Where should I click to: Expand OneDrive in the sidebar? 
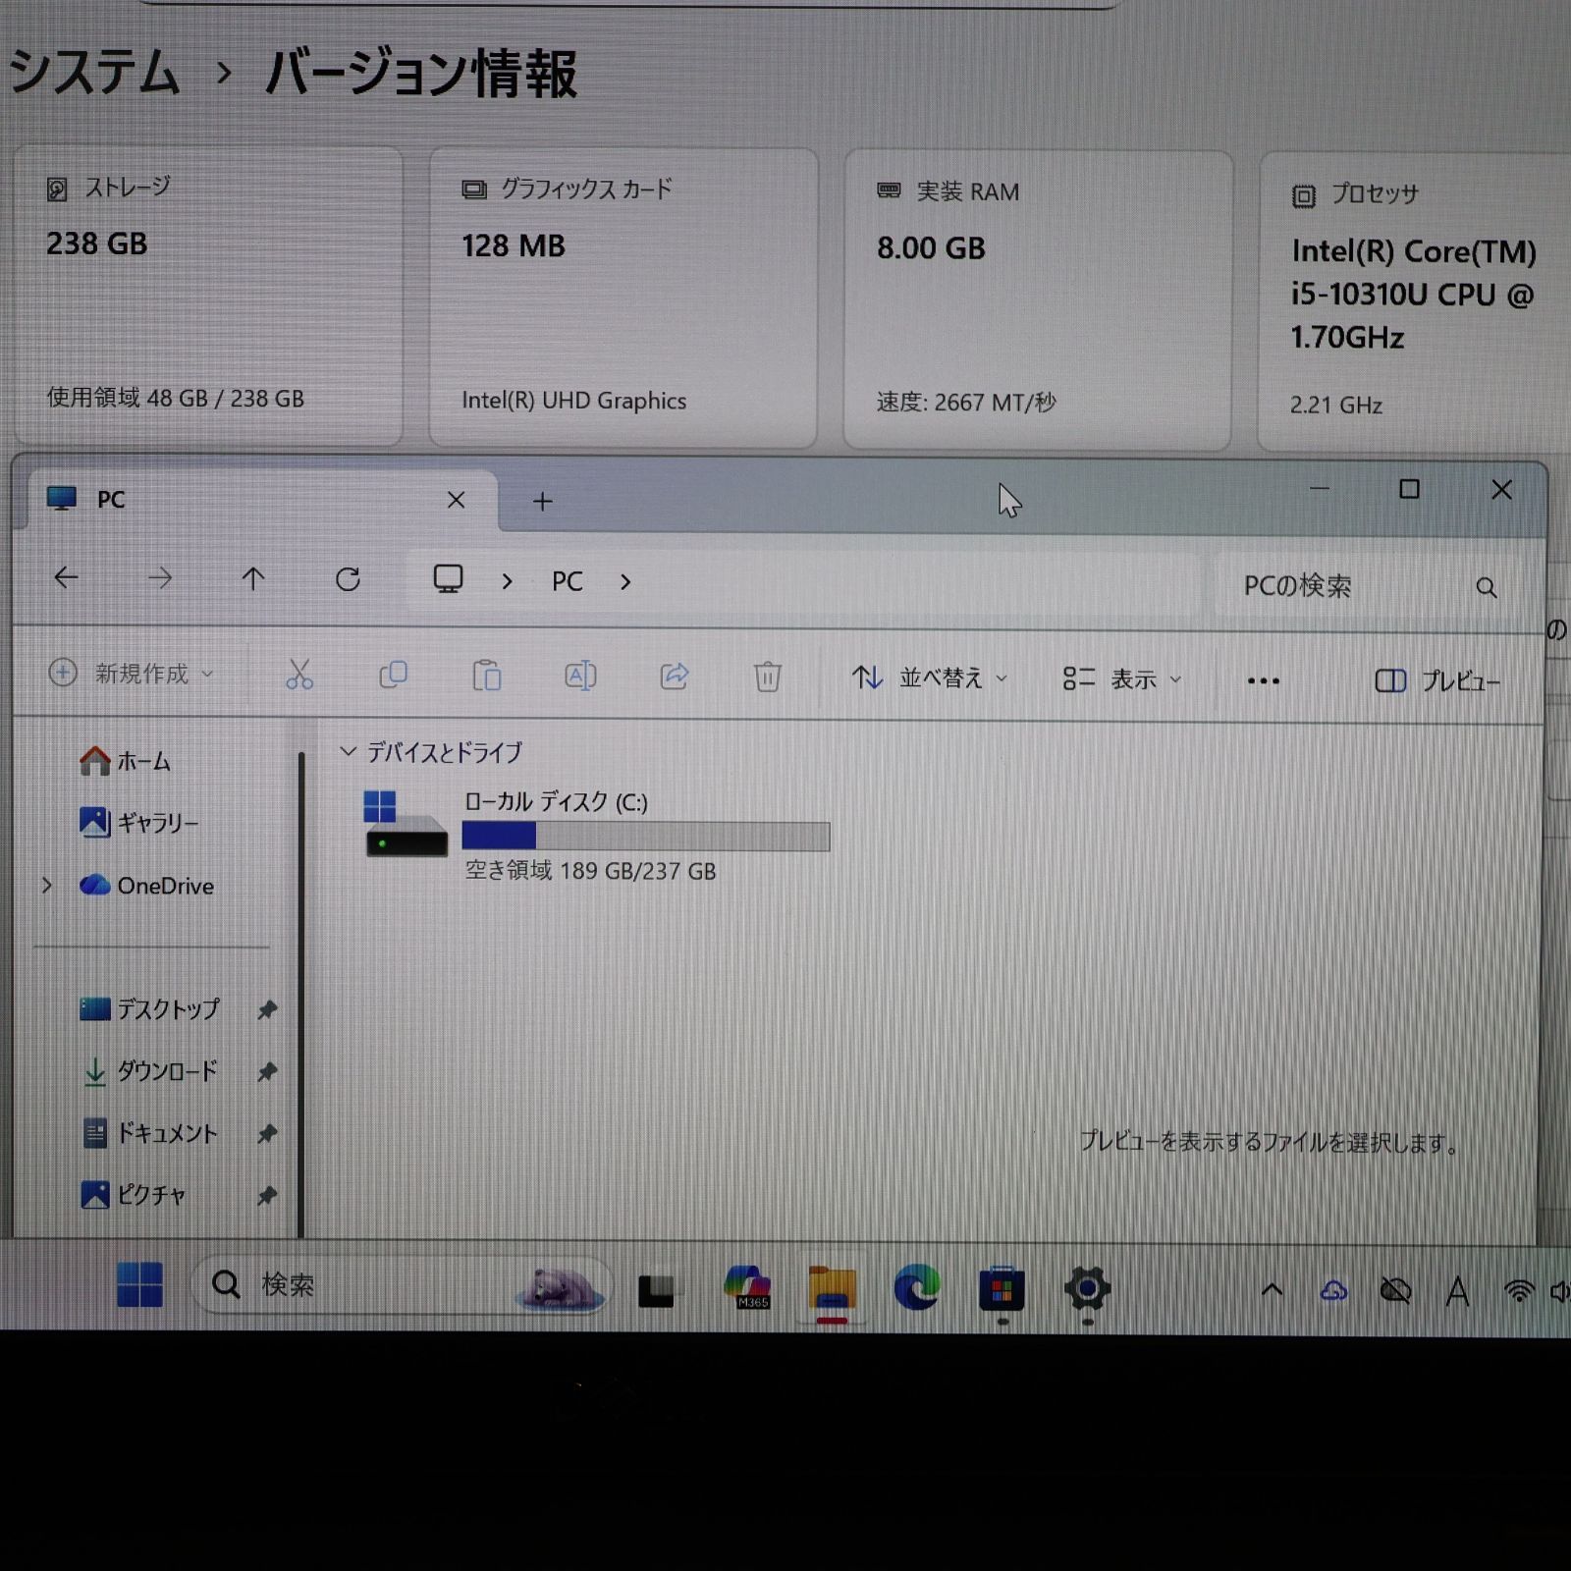pyautogui.click(x=46, y=886)
